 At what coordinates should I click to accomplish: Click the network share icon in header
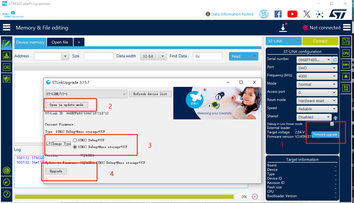coord(320,14)
